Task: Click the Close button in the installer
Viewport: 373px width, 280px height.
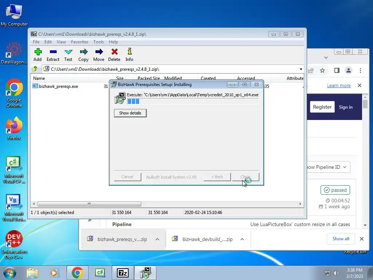Action: (x=245, y=177)
